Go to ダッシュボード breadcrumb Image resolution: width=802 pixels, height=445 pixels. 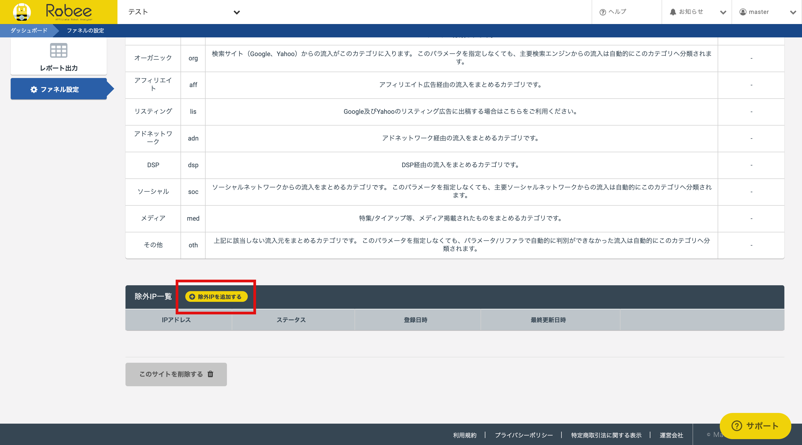(29, 30)
